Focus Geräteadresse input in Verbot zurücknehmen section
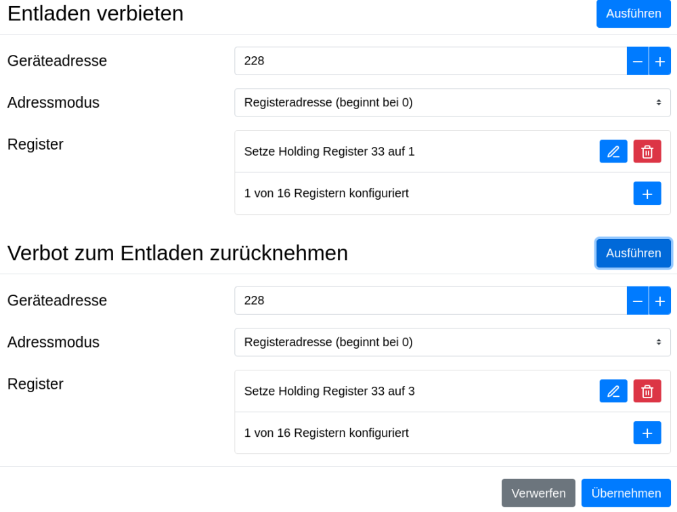The width and height of the screenshot is (677, 512). coord(430,301)
